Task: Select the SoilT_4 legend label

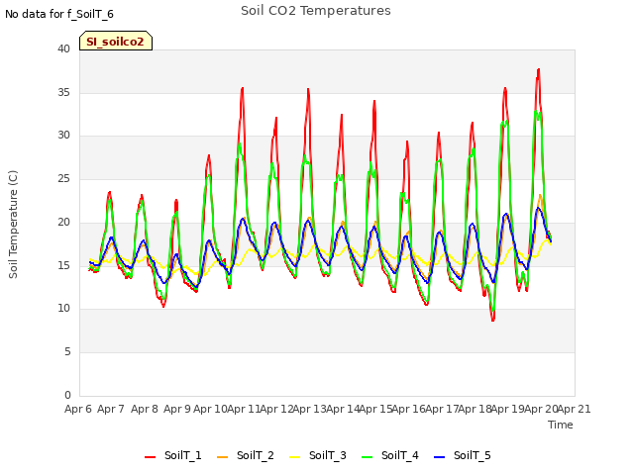Action: [x=400, y=455]
